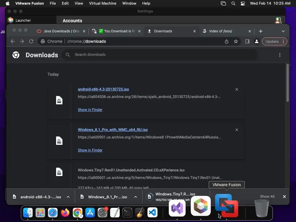Bookmark this tab with the star icon

click(x=236, y=41)
